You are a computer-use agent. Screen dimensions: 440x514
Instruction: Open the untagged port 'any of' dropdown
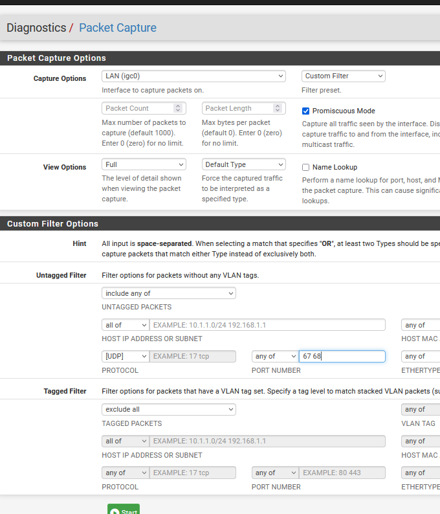pos(274,356)
